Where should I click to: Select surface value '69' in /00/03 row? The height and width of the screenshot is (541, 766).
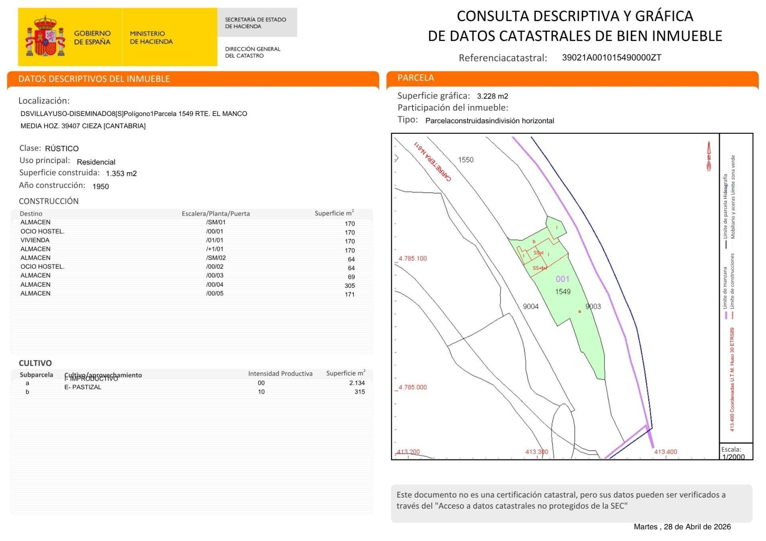pyautogui.click(x=351, y=277)
